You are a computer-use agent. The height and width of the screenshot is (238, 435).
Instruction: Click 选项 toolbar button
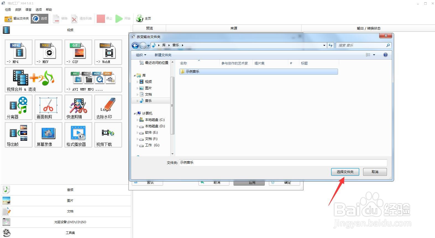[40, 18]
